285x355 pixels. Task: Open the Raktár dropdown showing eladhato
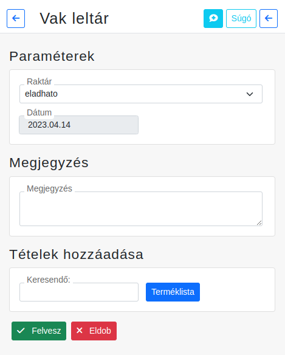tap(141, 94)
